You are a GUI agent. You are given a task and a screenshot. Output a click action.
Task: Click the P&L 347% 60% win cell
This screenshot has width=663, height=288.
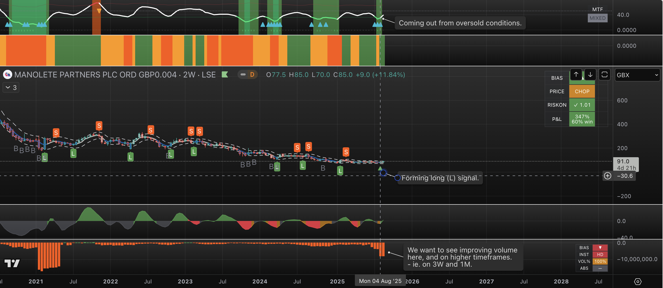(x=582, y=119)
